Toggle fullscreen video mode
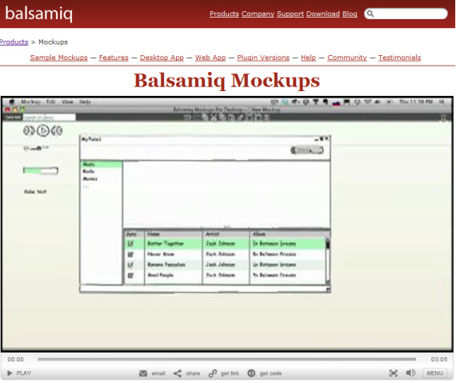This screenshot has height=383, width=456. (393, 373)
